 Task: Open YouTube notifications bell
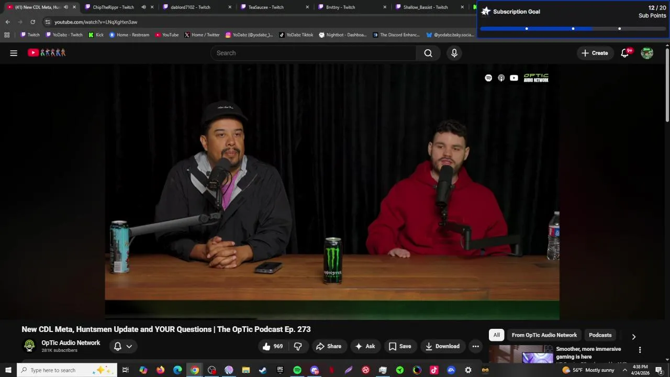tap(625, 53)
